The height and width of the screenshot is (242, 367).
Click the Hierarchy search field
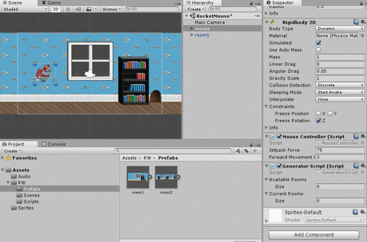tap(233, 9)
